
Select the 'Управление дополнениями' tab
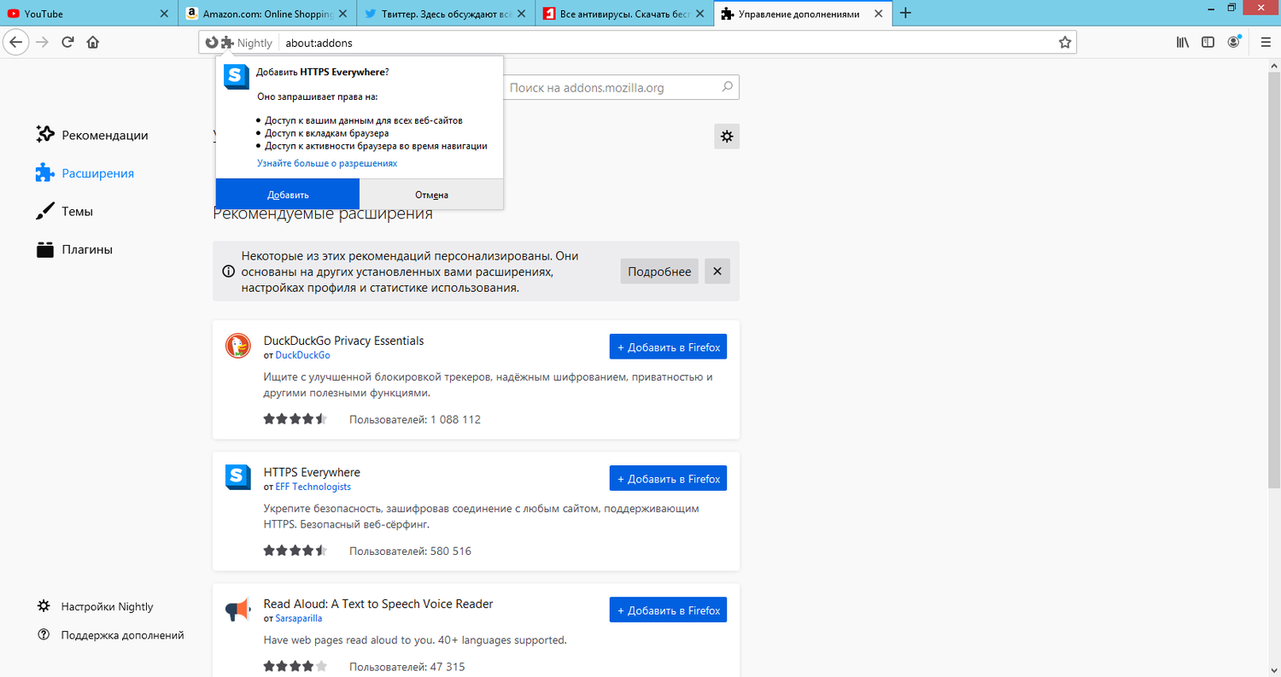click(801, 14)
